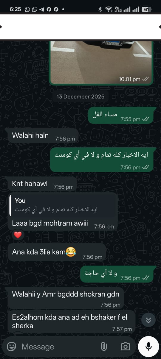
Task: Jump to latest messages with double-chevron button
Action: coord(148,320)
